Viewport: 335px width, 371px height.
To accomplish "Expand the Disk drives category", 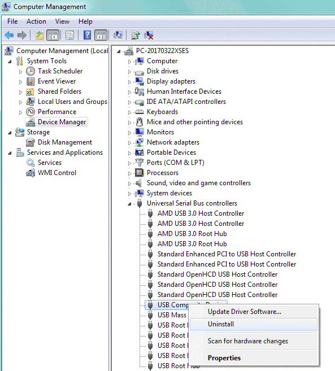I will (129, 72).
